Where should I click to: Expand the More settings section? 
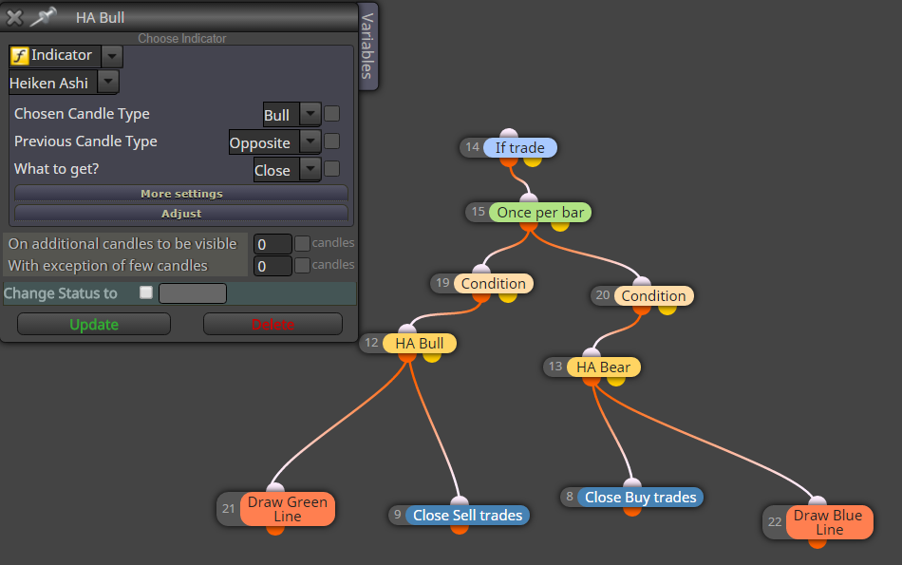[181, 194]
